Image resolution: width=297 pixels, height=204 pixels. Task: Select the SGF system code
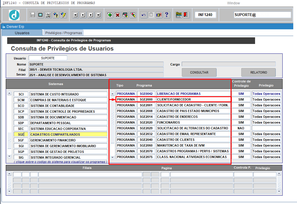(21, 140)
